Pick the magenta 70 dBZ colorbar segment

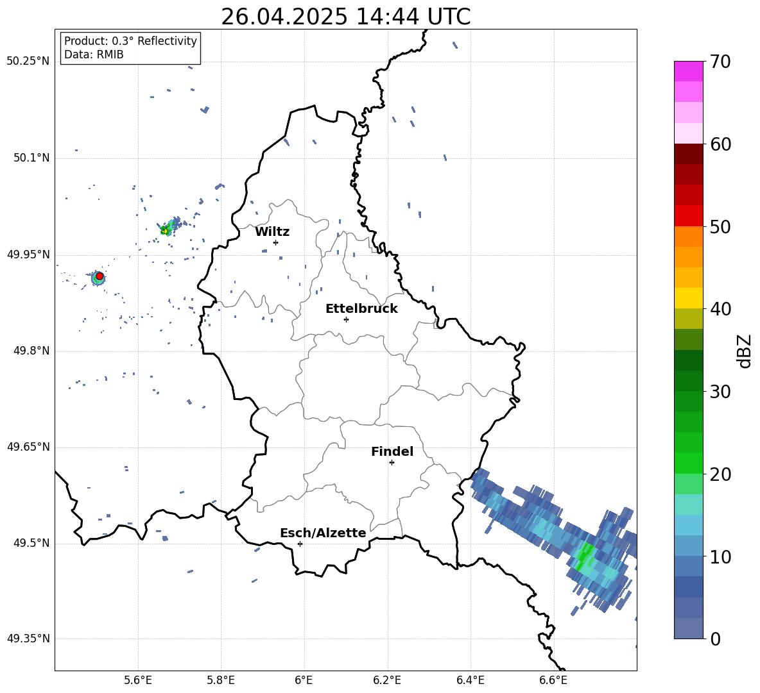(688, 71)
